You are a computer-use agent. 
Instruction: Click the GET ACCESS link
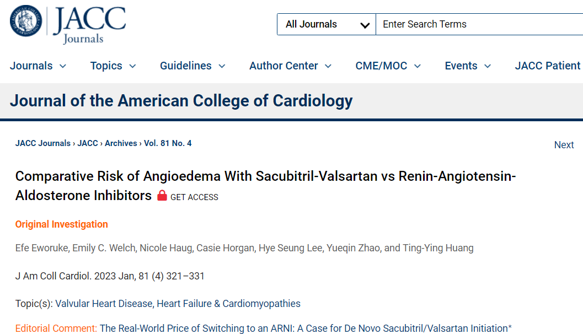click(x=194, y=197)
